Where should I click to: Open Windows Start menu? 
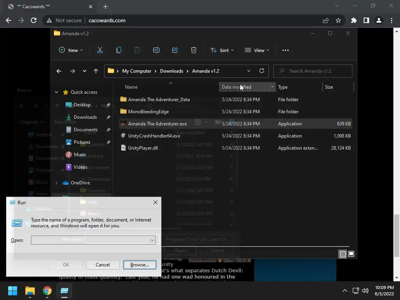(12, 291)
